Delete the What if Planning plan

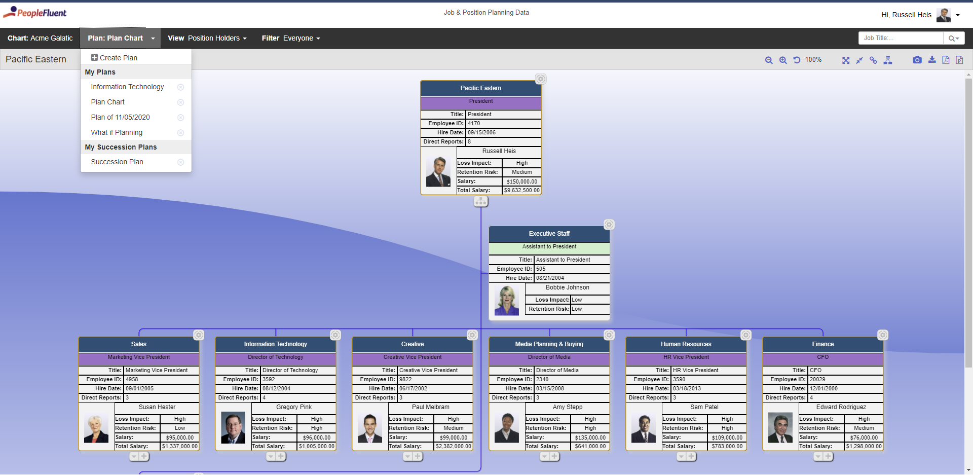point(180,133)
